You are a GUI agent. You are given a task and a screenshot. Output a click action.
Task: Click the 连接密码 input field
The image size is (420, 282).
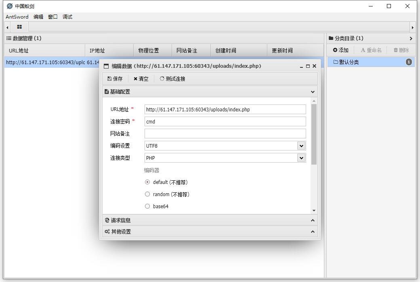coord(225,121)
